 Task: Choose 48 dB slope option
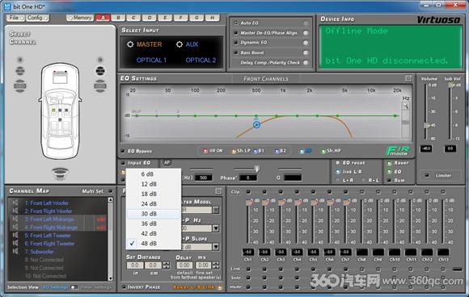[154, 243]
